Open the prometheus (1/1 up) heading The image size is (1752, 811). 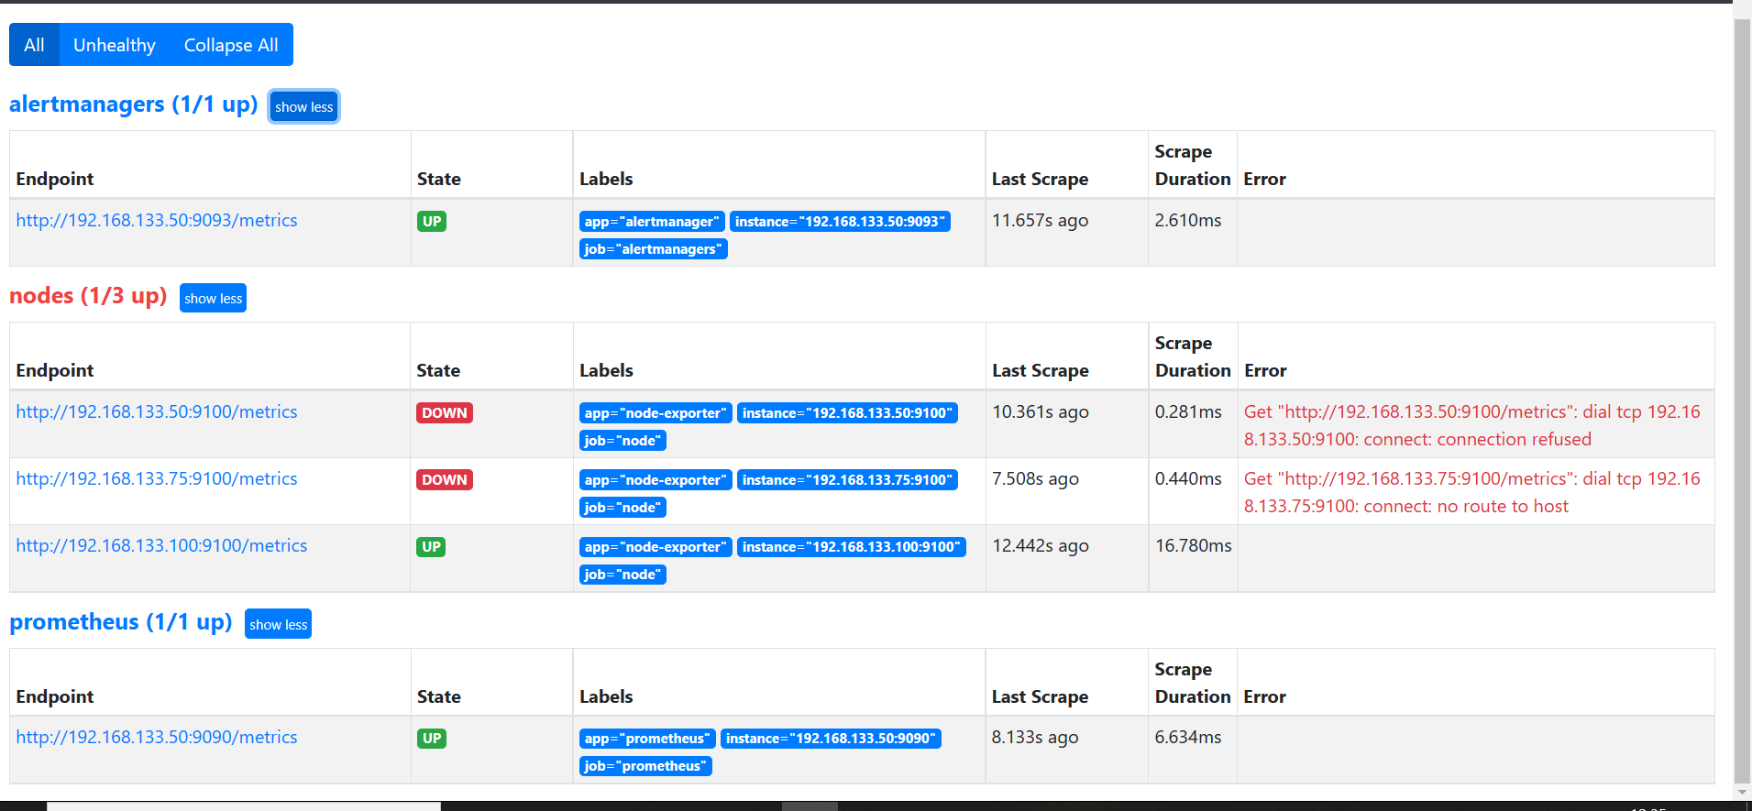tap(121, 622)
